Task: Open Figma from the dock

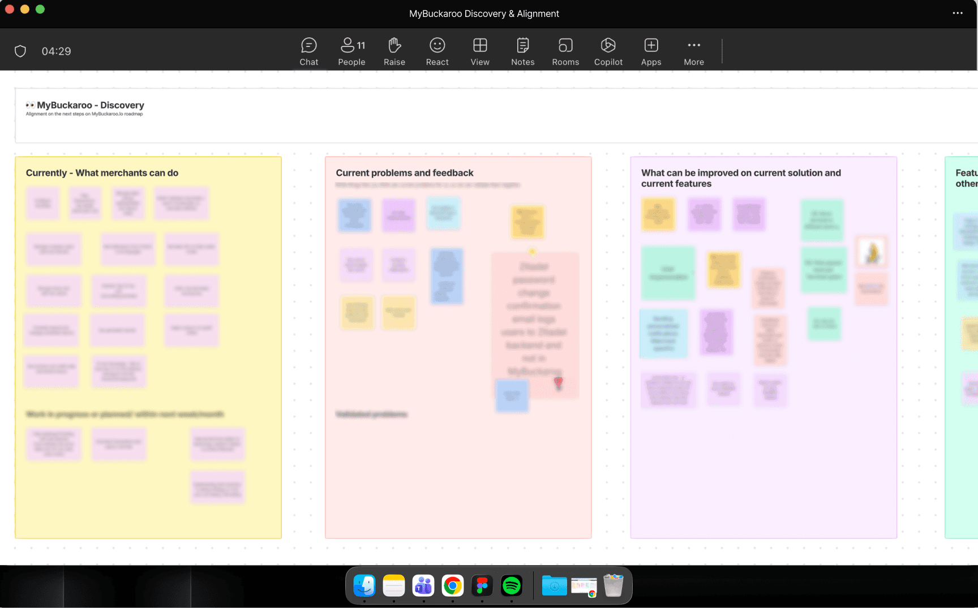Action: (x=482, y=586)
